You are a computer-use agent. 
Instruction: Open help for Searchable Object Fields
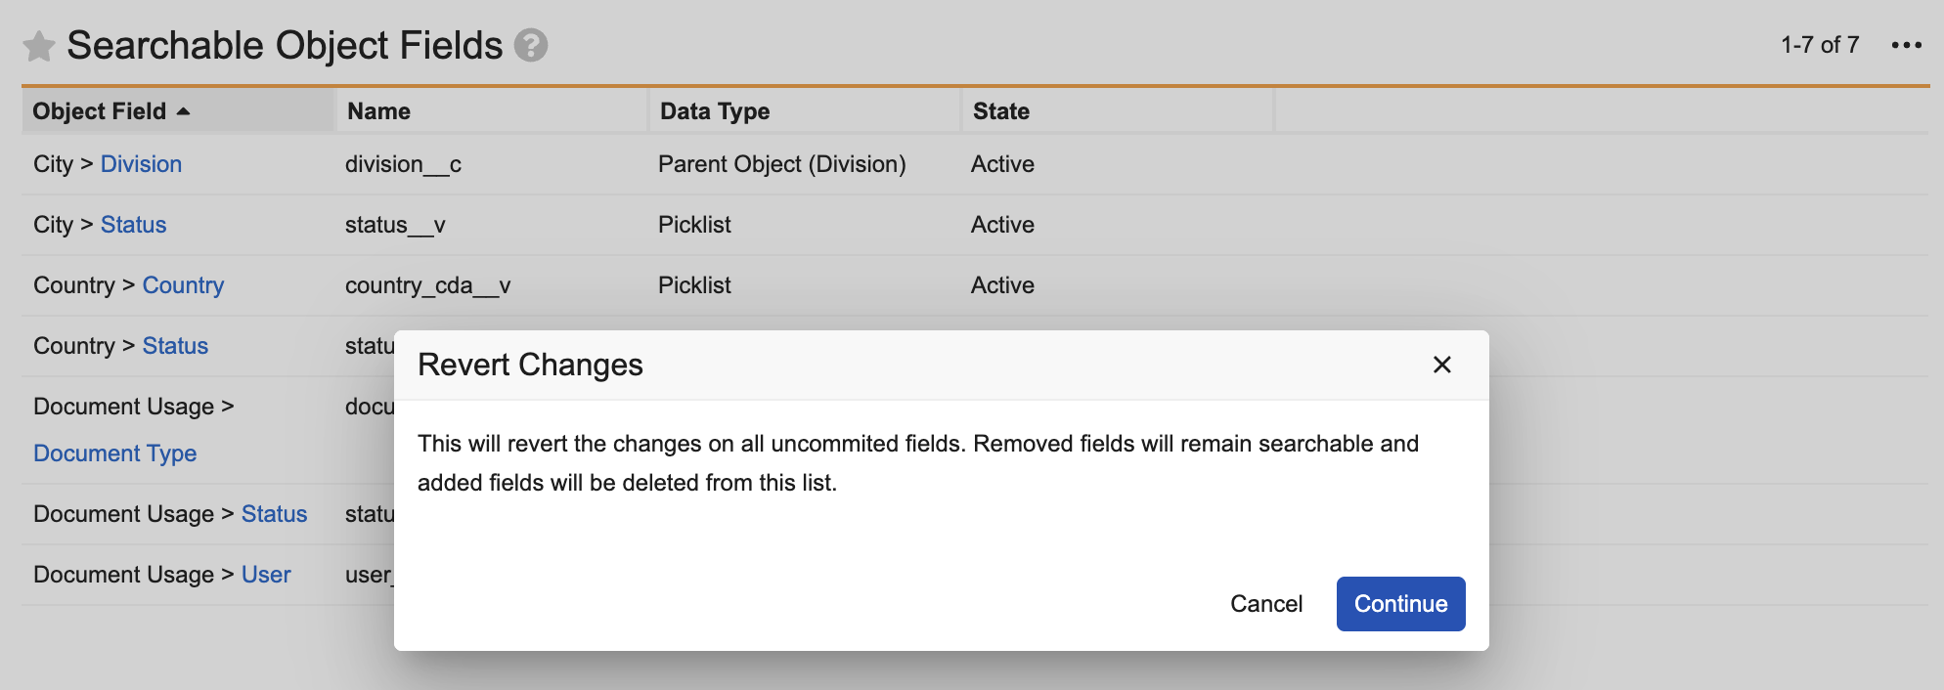pyautogui.click(x=531, y=45)
